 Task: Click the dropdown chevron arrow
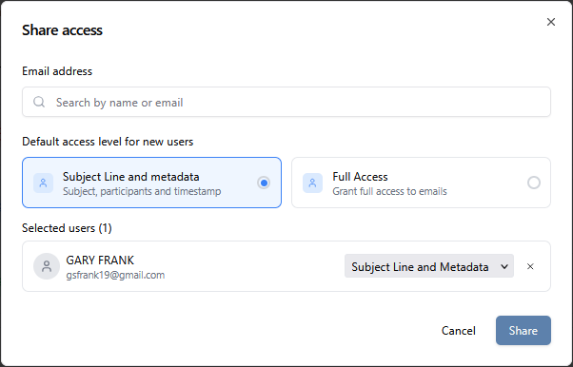[504, 266]
